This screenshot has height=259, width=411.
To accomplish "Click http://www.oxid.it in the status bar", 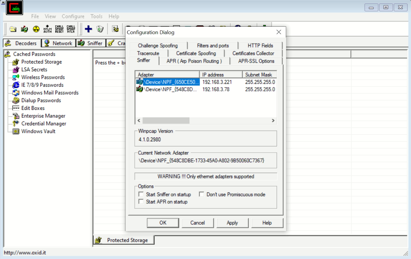I will pyautogui.click(x=25, y=252).
